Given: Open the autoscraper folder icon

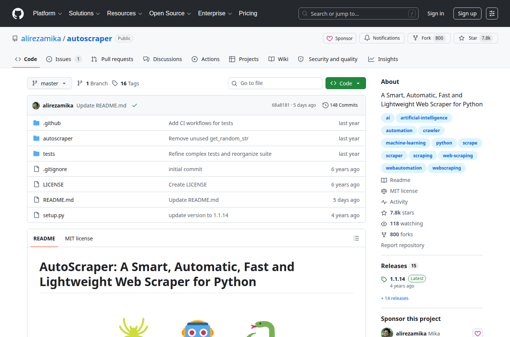Looking at the screenshot, I should click(36, 139).
